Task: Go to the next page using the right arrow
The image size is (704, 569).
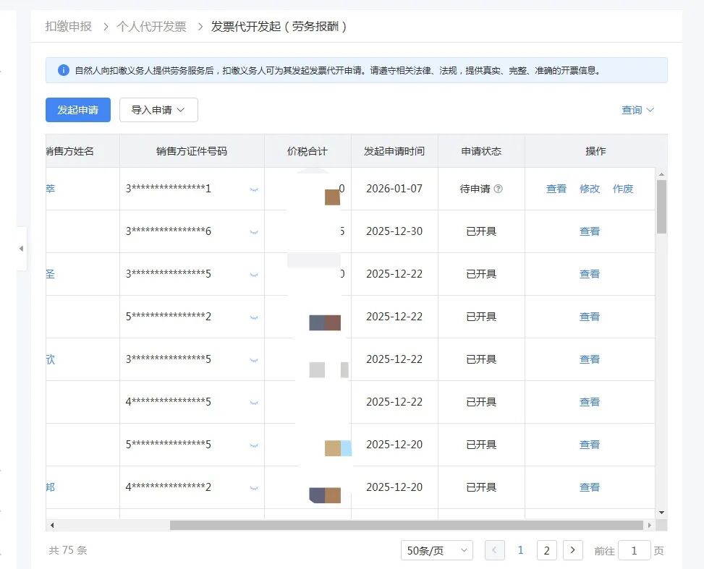Action: coord(572,550)
